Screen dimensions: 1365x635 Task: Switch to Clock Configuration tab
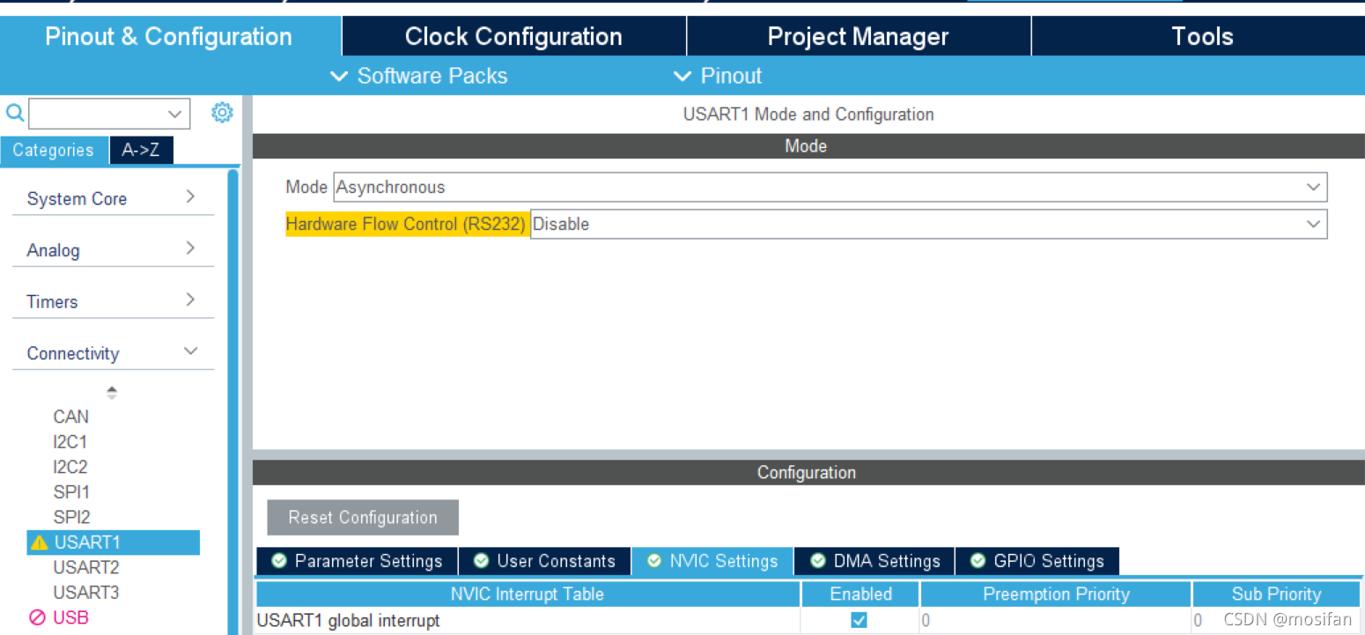coord(514,36)
